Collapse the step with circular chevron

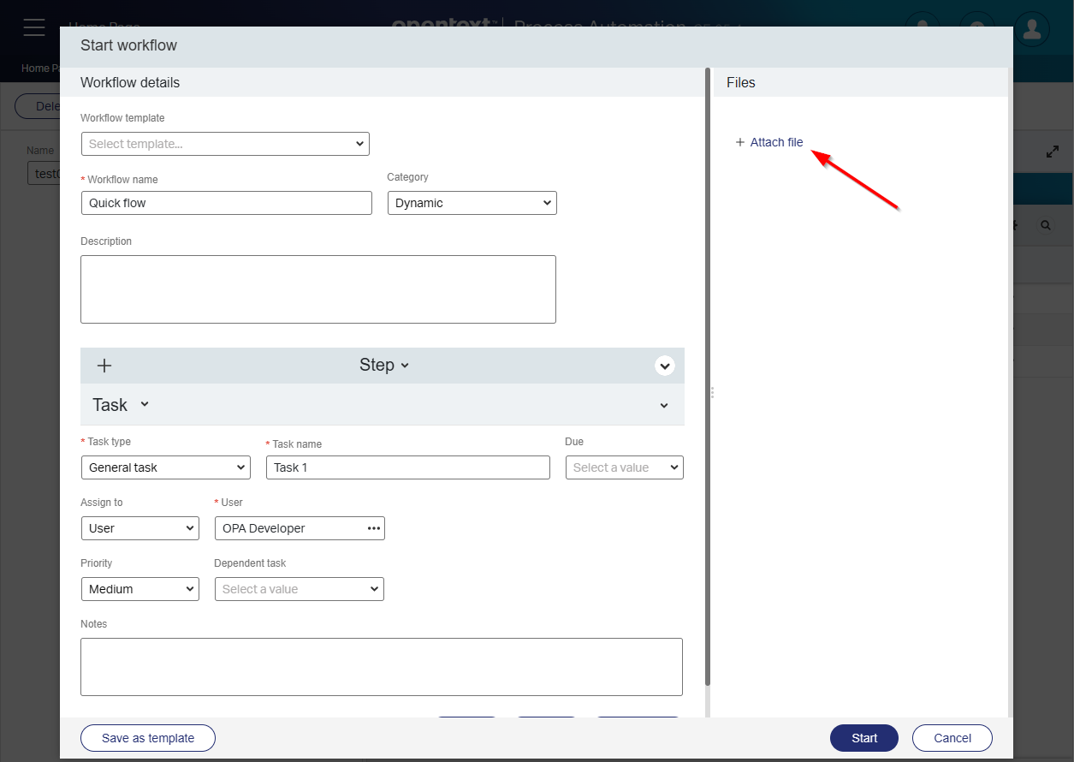click(665, 366)
